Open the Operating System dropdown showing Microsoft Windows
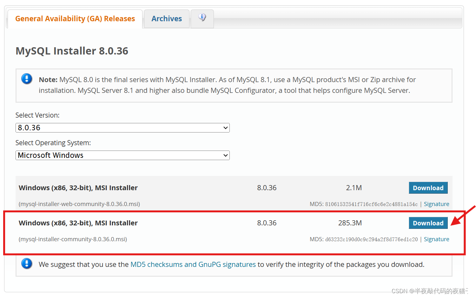This screenshot has height=297, width=476. coord(122,155)
